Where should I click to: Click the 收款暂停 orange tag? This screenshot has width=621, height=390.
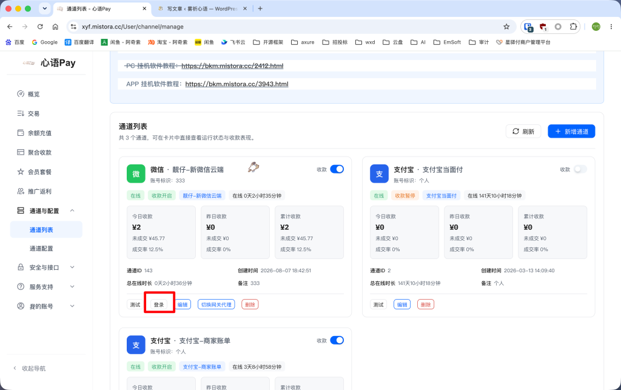[x=404, y=195]
